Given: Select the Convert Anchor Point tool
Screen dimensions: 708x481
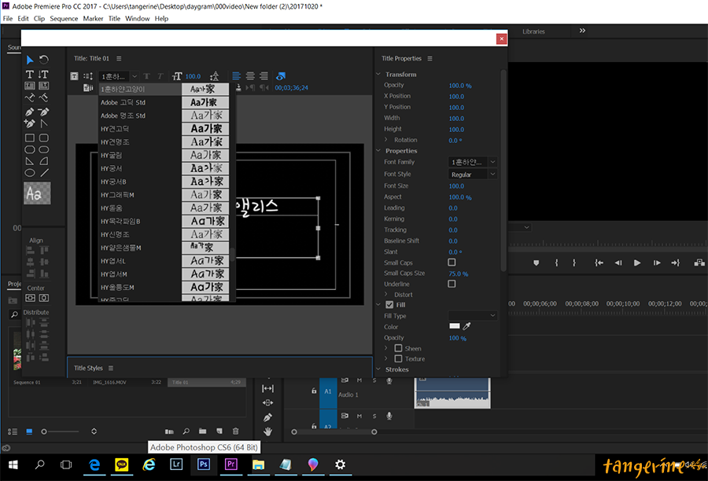Looking at the screenshot, I should pos(44,123).
